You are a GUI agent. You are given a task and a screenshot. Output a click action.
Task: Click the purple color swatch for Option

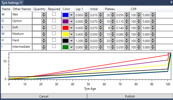coord(65,21)
